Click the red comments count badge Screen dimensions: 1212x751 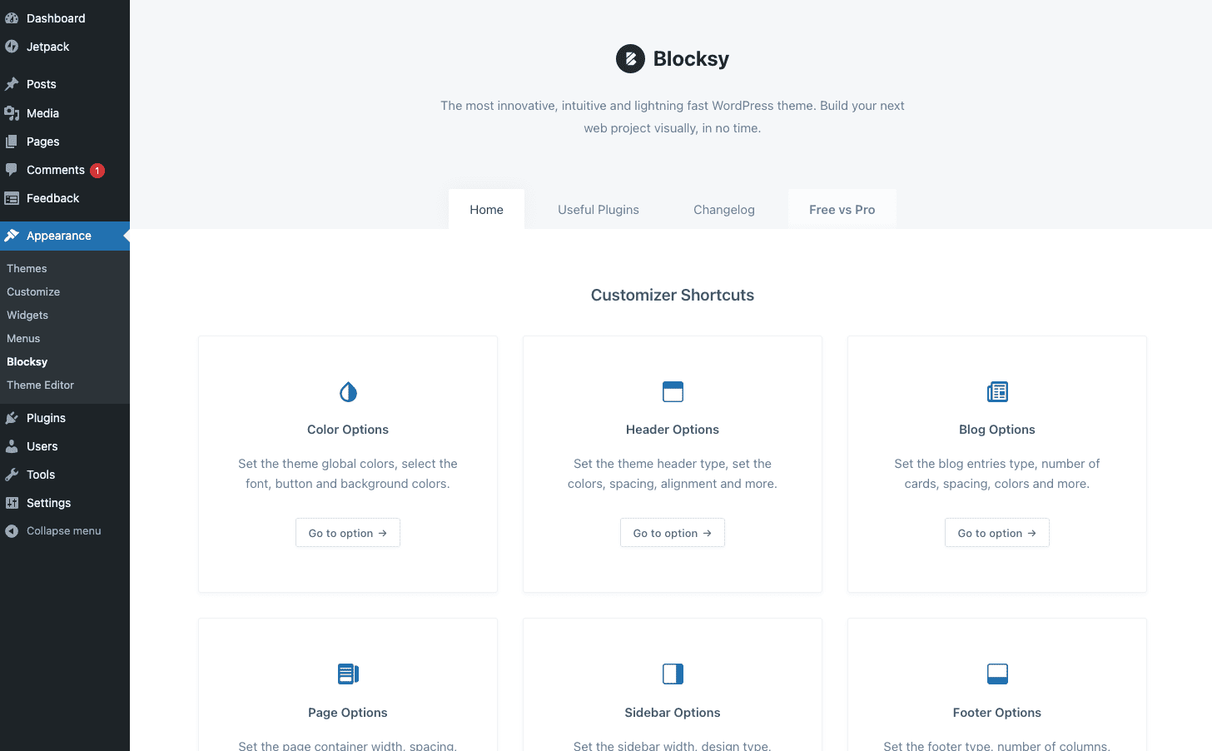coord(97,171)
